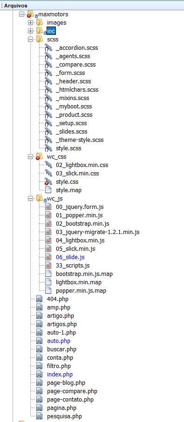Collapse the maxmotors project folder

point(21,14)
